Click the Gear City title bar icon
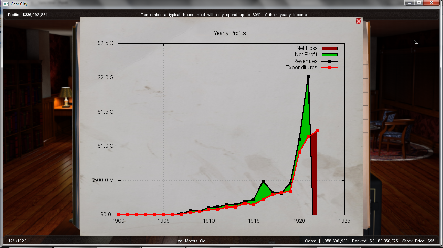The height and width of the screenshot is (248, 443). click(x=6, y=4)
